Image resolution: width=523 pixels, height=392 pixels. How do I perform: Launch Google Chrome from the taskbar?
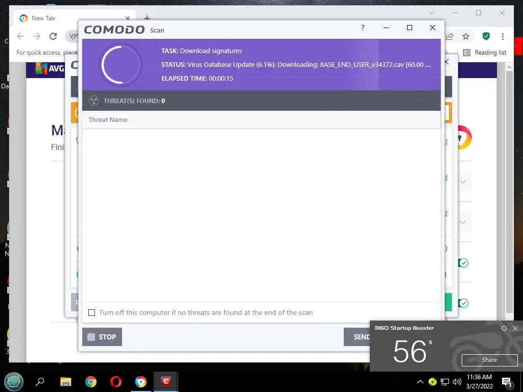click(x=91, y=382)
